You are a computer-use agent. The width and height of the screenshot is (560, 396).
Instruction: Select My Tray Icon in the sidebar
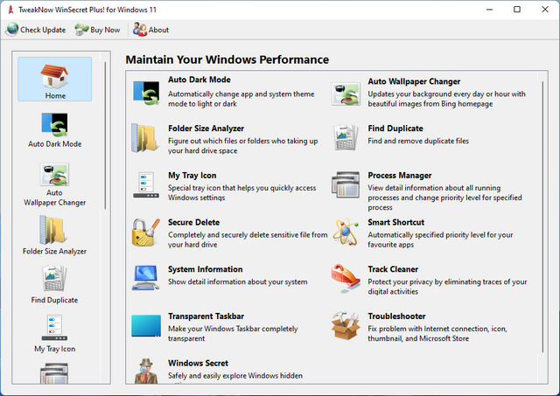[54, 334]
